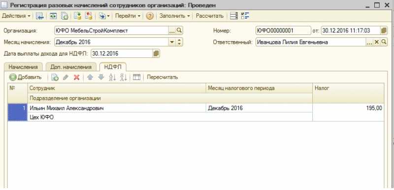This screenshot has width=394, height=190.
Task: Click the sort ascending icon
Action: [112, 78]
